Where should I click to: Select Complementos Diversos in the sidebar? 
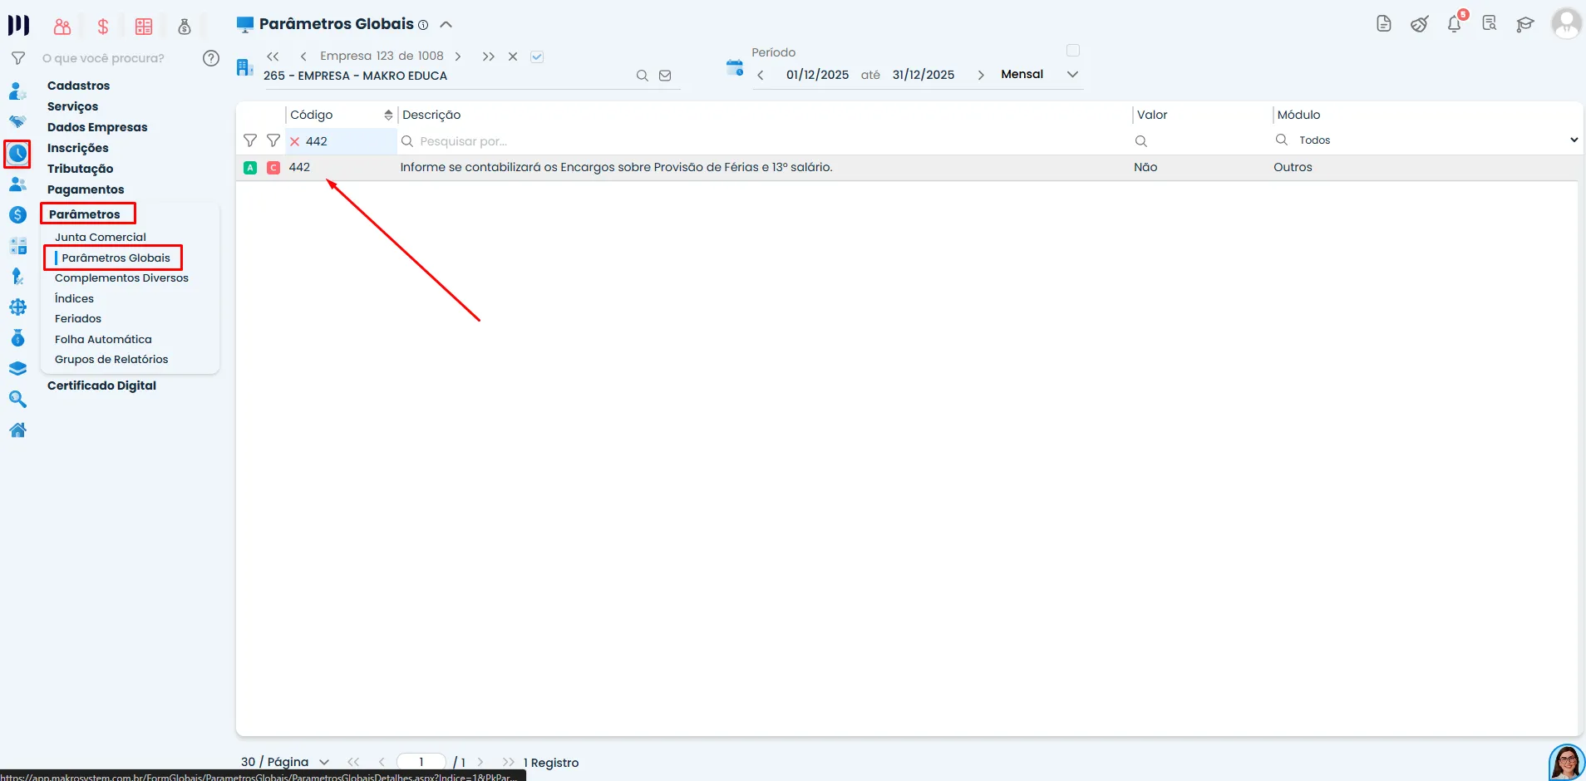[x=121, y=278]
